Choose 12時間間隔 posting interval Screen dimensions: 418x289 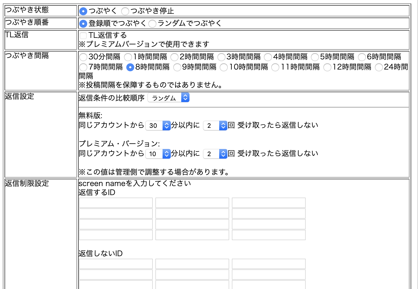[x=327, y=67]
